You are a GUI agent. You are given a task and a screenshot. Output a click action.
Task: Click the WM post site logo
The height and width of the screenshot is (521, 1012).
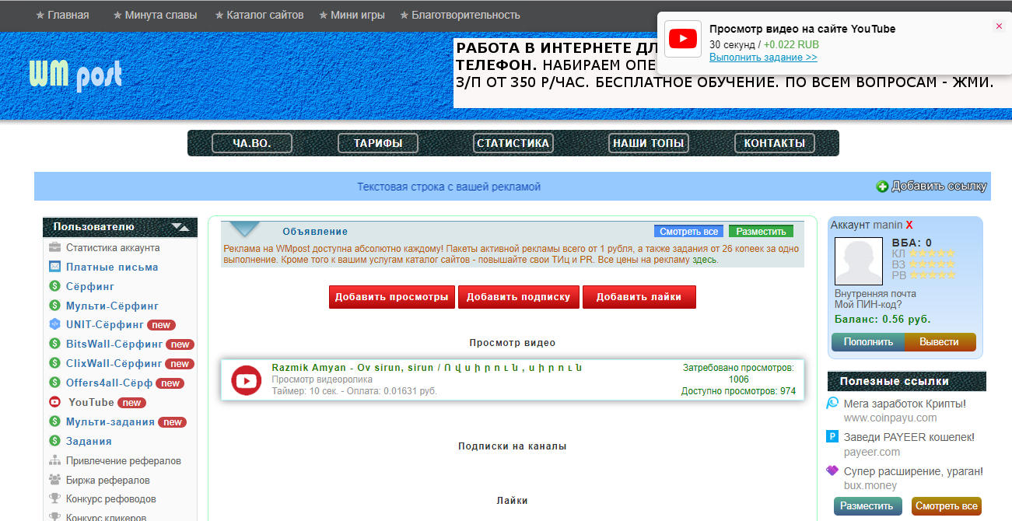(75, 75)
